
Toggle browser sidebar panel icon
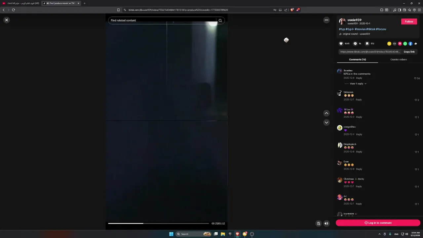400,10
